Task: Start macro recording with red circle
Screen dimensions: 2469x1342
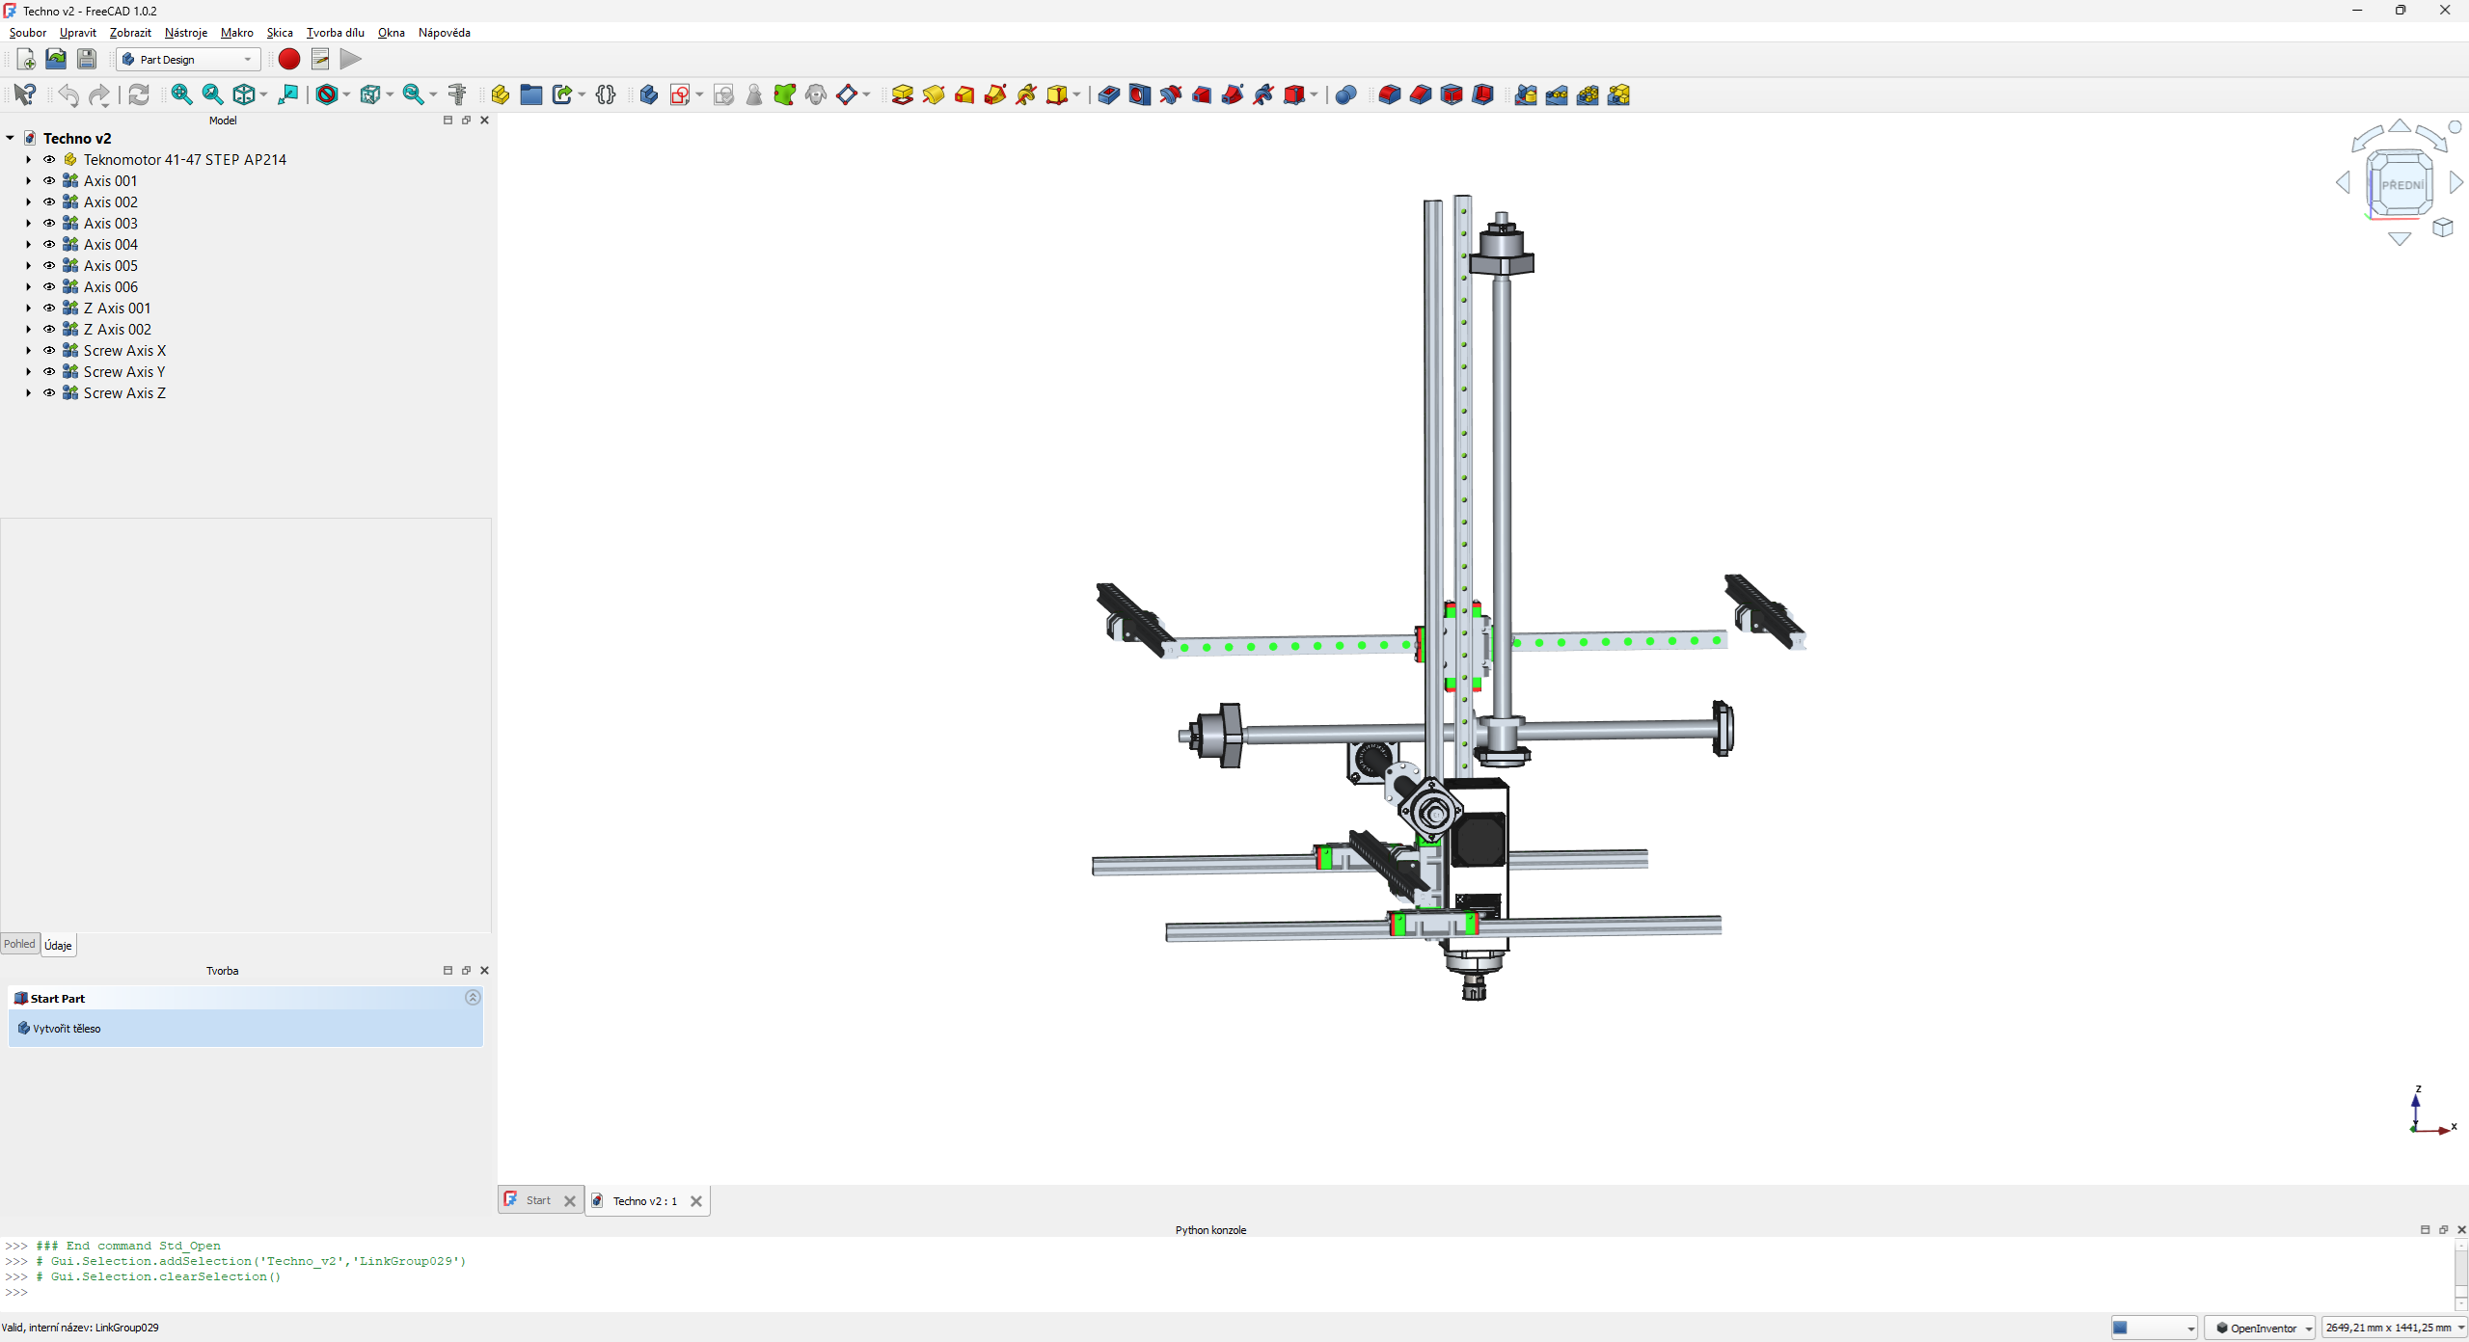Action: [x=288, y=60]
